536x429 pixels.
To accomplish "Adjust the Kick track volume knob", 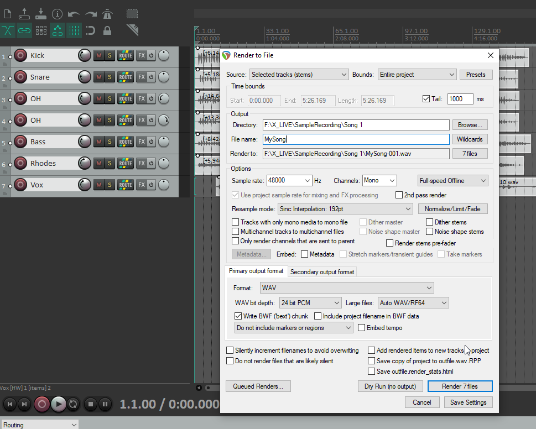I will point(85,55).
